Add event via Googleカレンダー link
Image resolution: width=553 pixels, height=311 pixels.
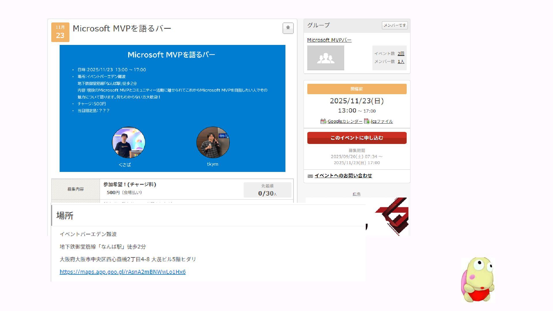pyautogui.click(x=345, y=121)
